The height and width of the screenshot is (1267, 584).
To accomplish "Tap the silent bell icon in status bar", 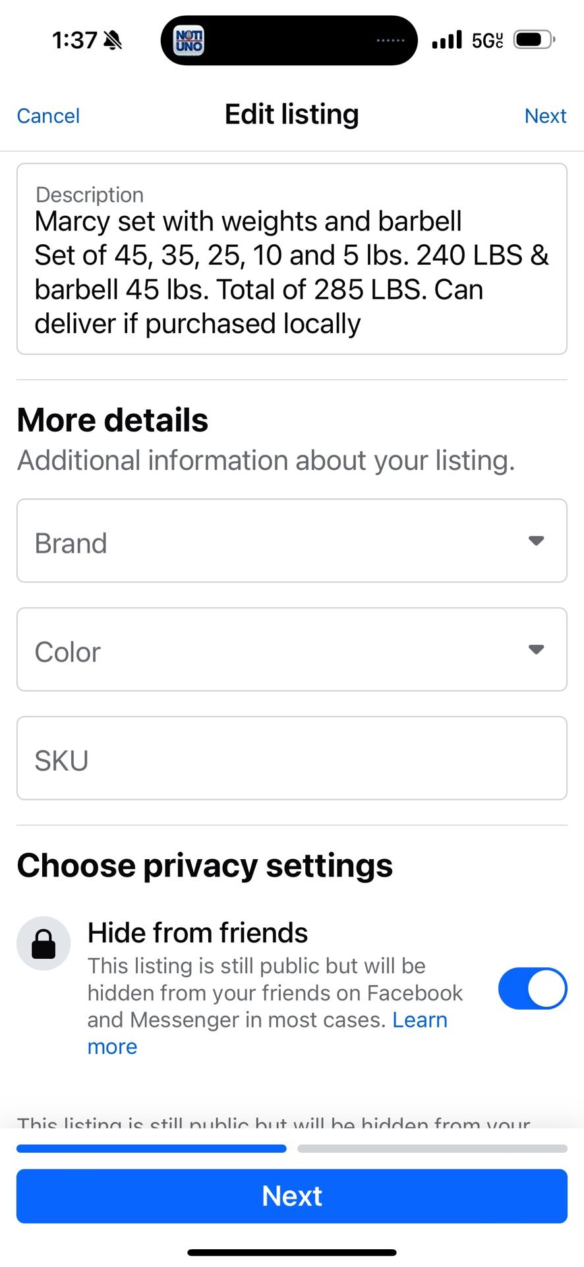I will 113,40.
